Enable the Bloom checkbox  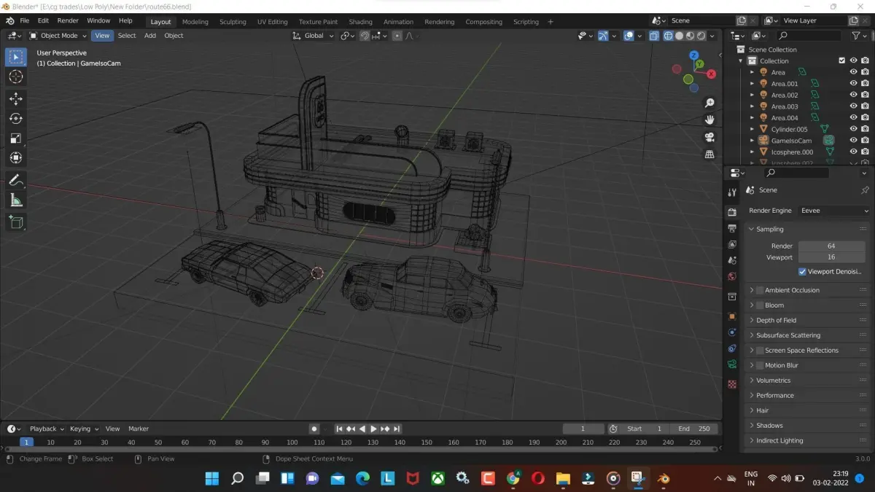click(x=760, y=305)
